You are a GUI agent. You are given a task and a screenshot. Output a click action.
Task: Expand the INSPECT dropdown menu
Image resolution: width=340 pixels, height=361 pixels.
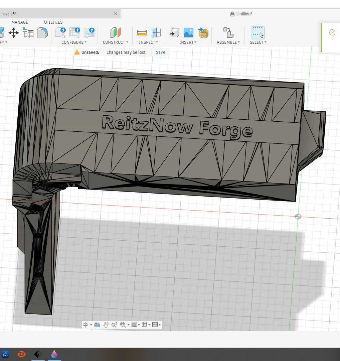[x=148, y=42]
